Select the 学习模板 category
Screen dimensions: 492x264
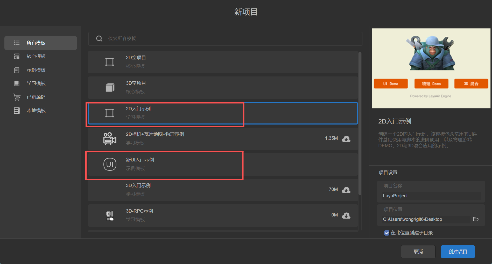tap(36, 83)
